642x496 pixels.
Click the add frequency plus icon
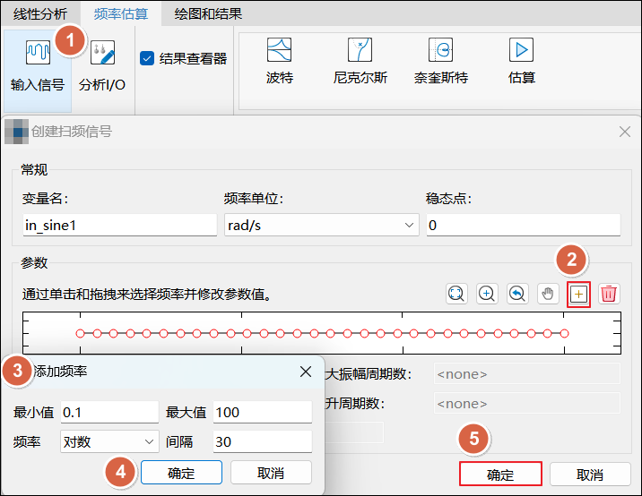click(x=578, y=294)
